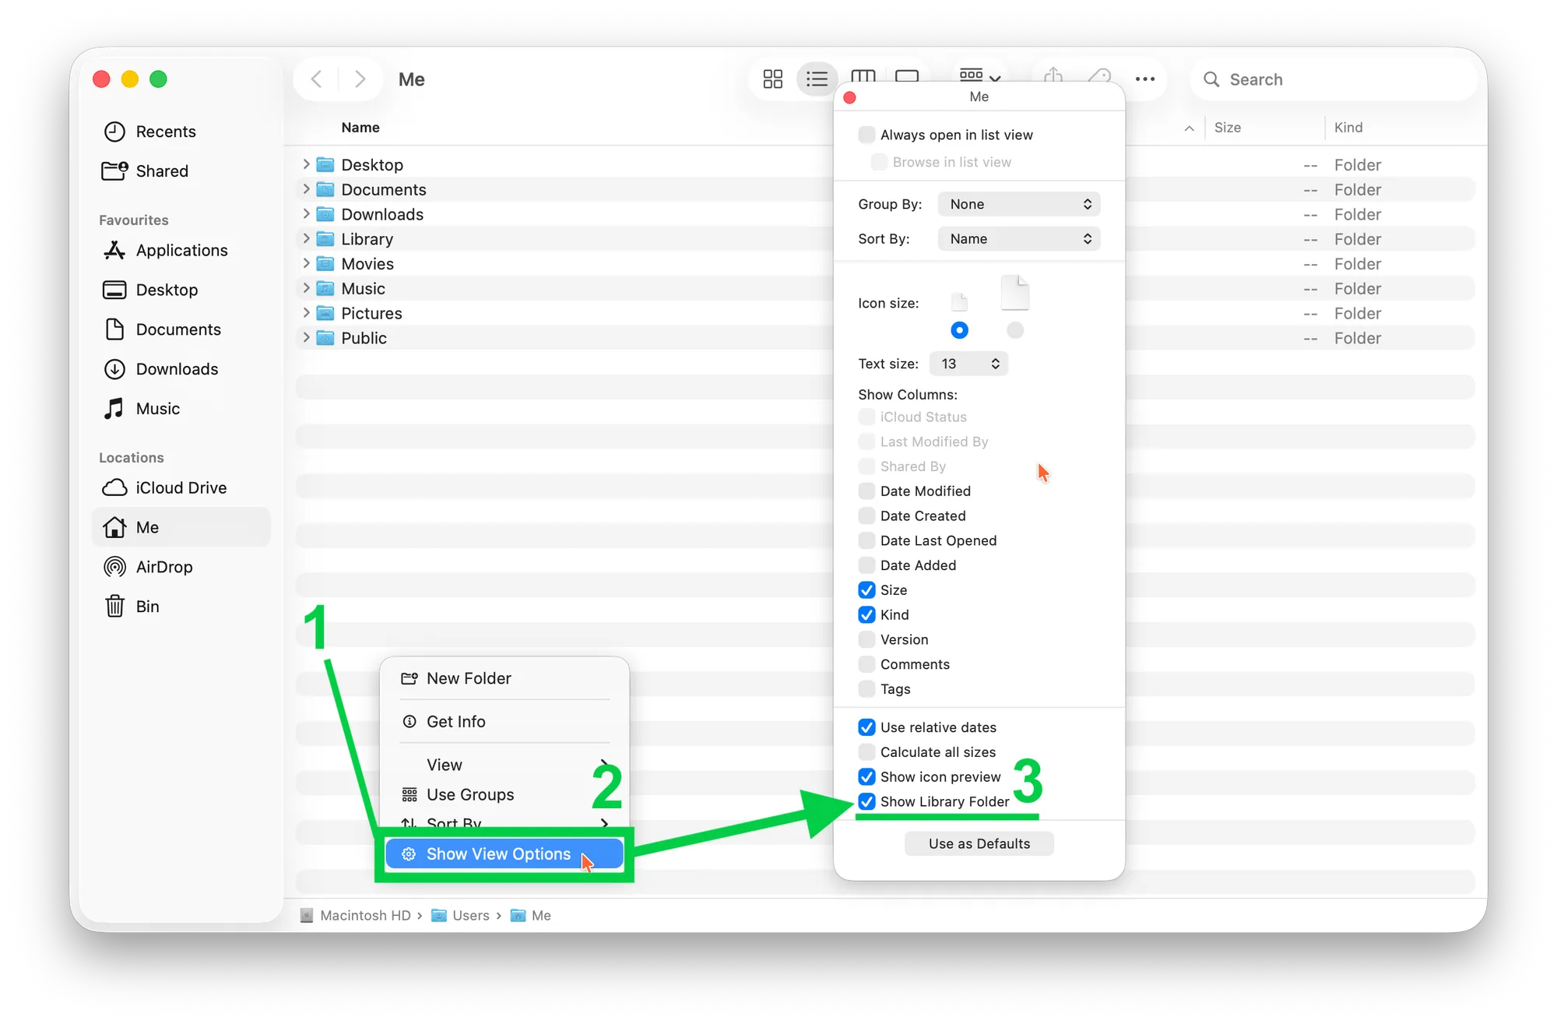Click the back navigation arrow

pyautogui.click(x=316, y=79)
